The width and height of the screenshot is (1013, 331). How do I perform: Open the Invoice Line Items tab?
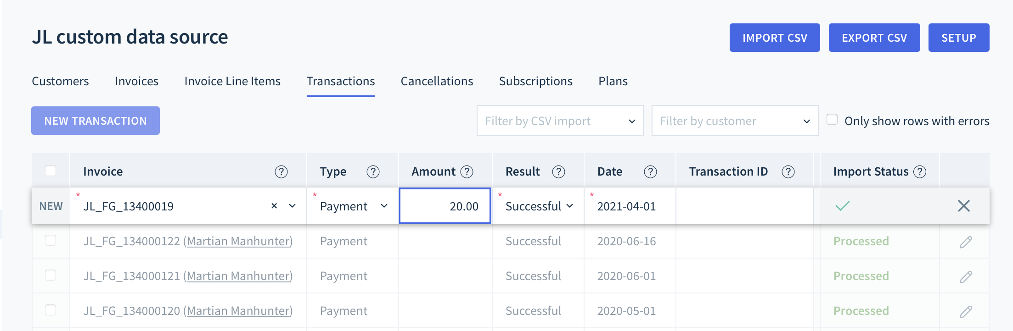click(232, 81)
